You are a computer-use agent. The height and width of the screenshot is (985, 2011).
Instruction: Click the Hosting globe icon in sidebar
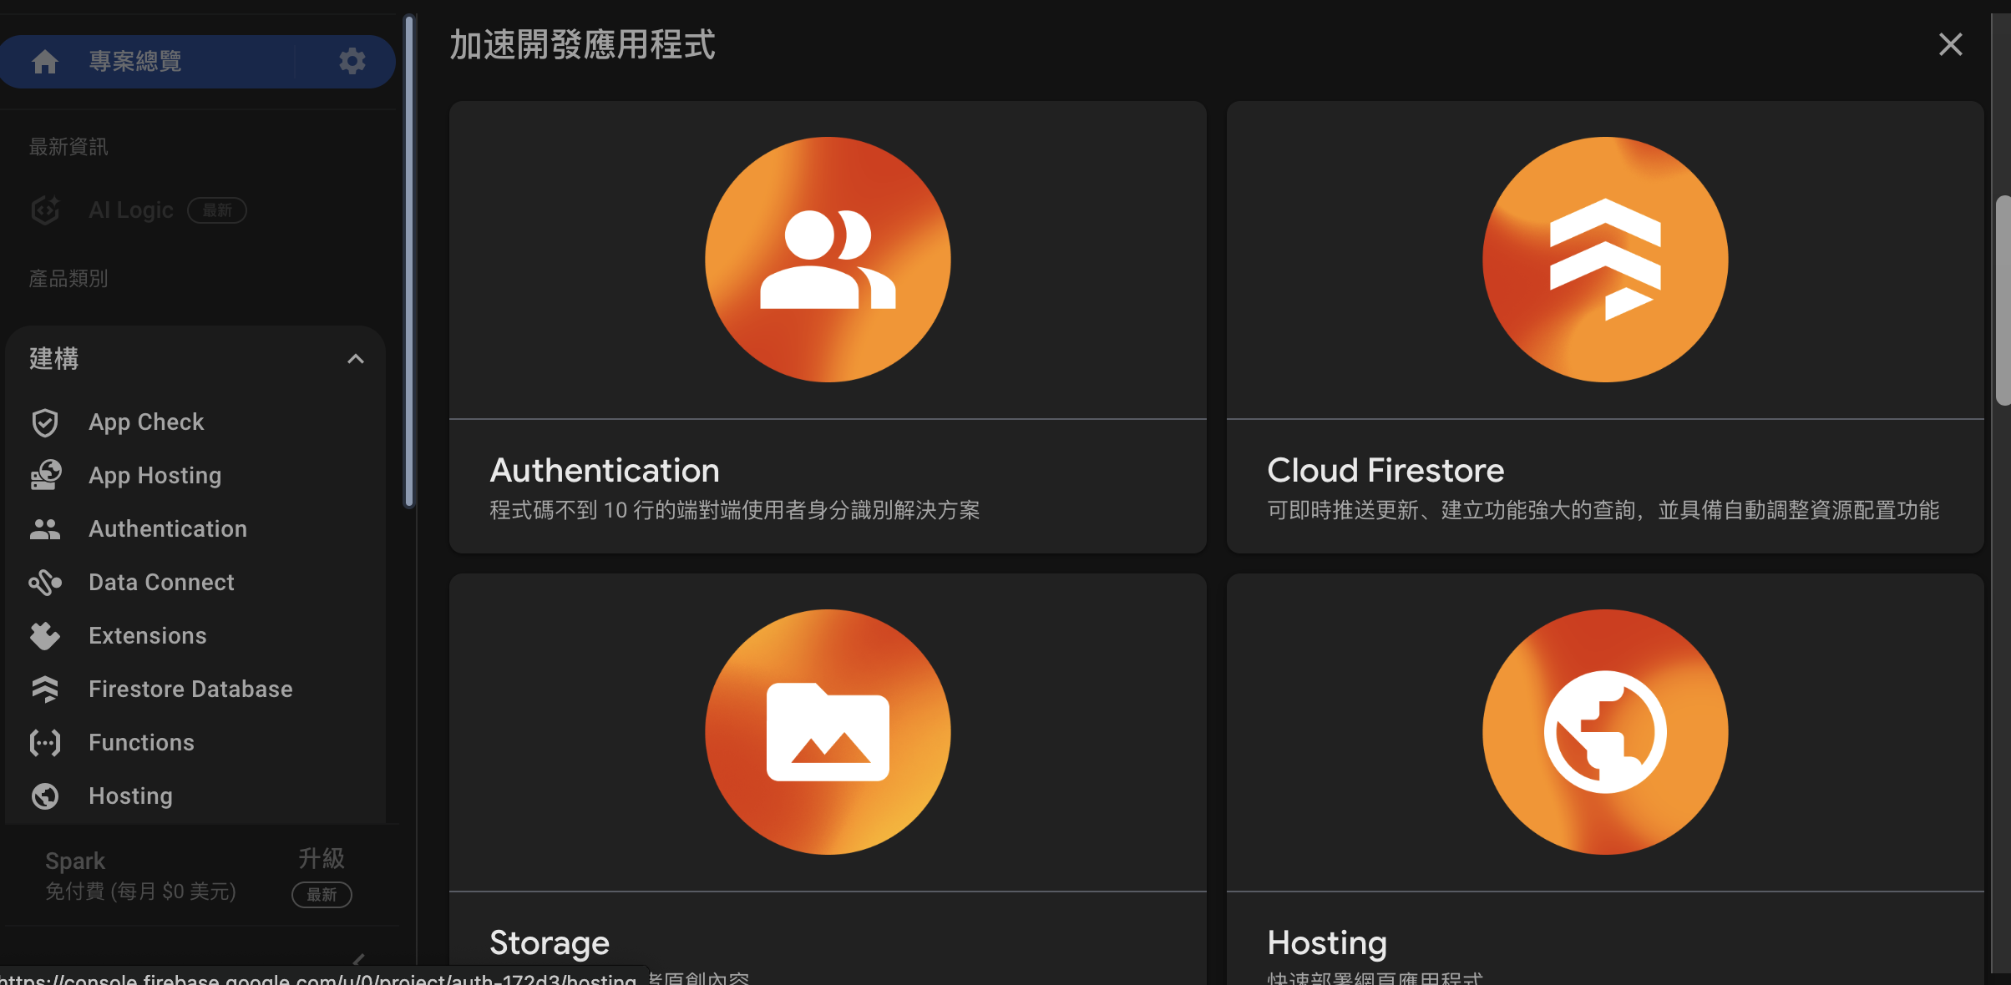tap(45, 796)
